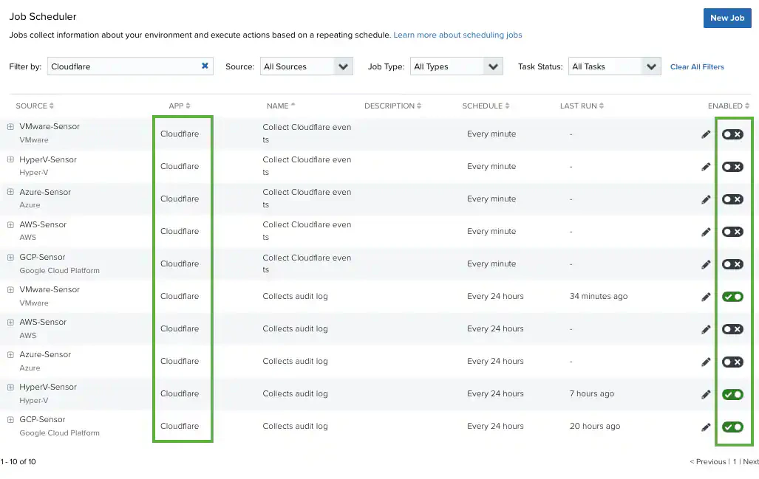Expand the HyperV-Sensor Collects audit log row
The width and height of the screenshot is (759, 479).
10,387
